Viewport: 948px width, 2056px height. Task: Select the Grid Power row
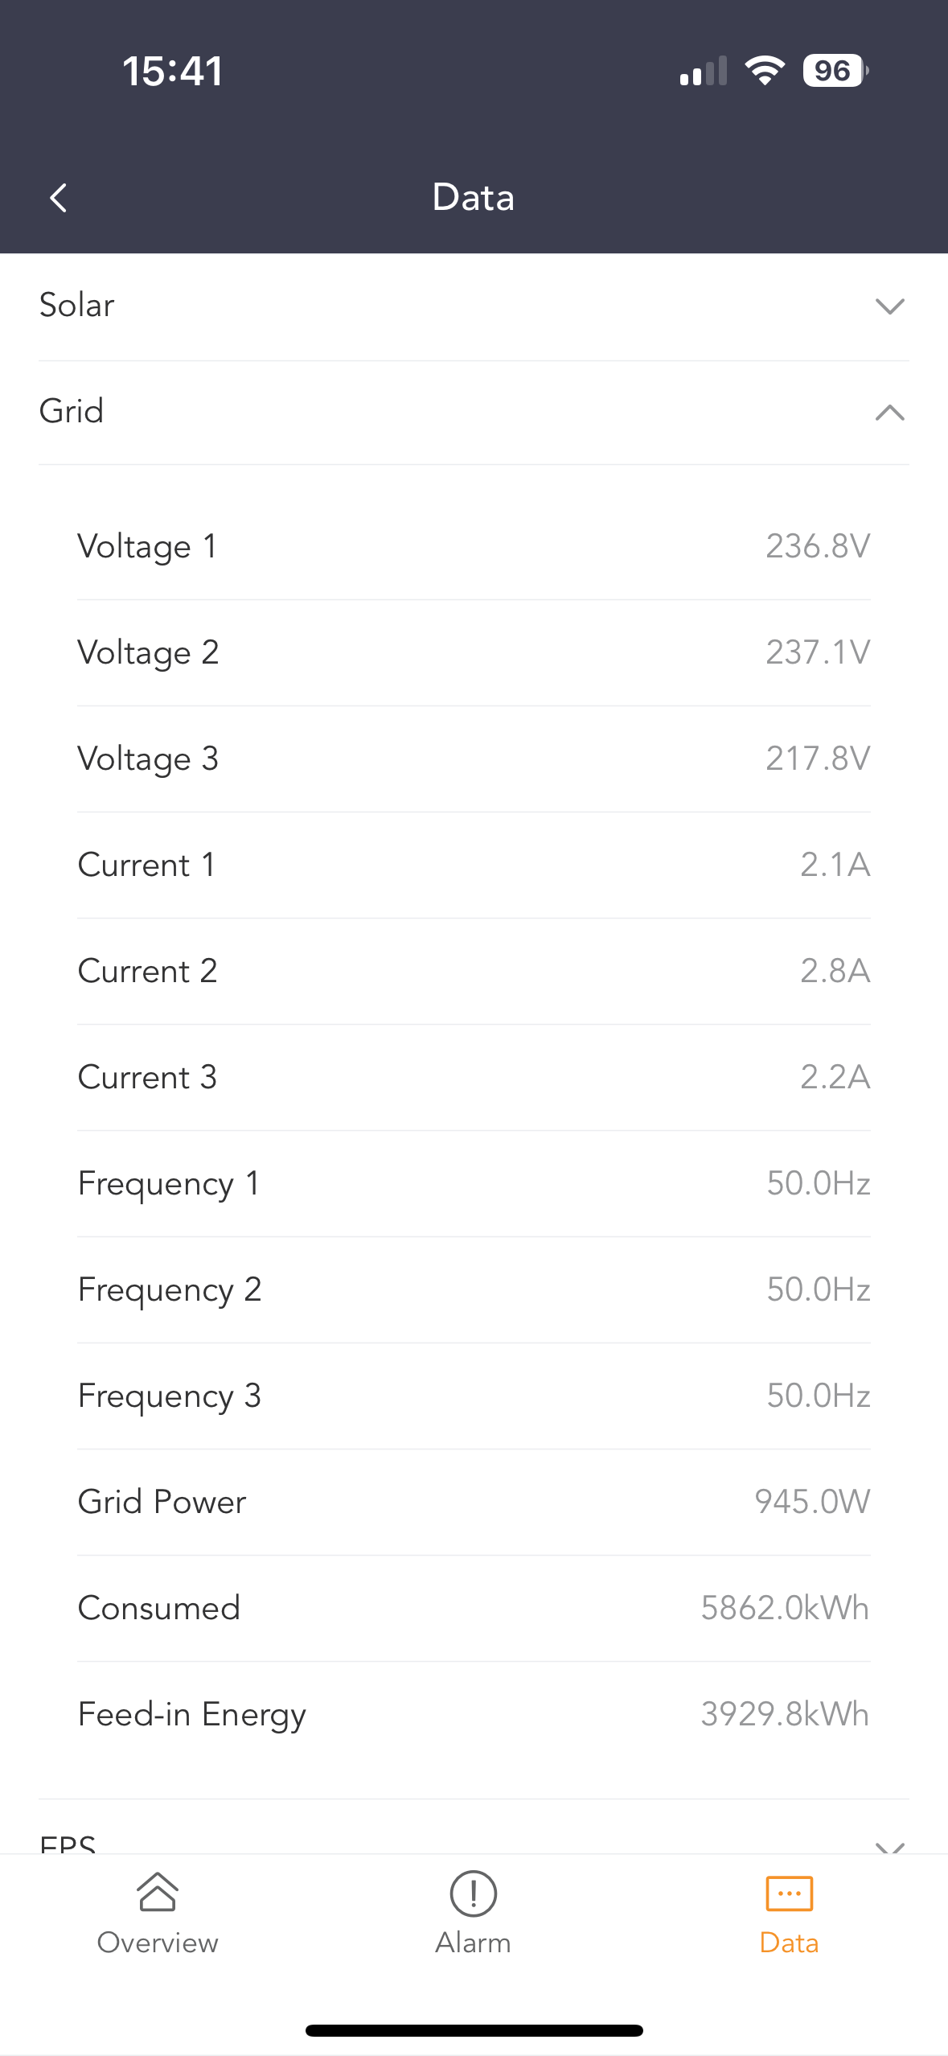(473, 1502)
